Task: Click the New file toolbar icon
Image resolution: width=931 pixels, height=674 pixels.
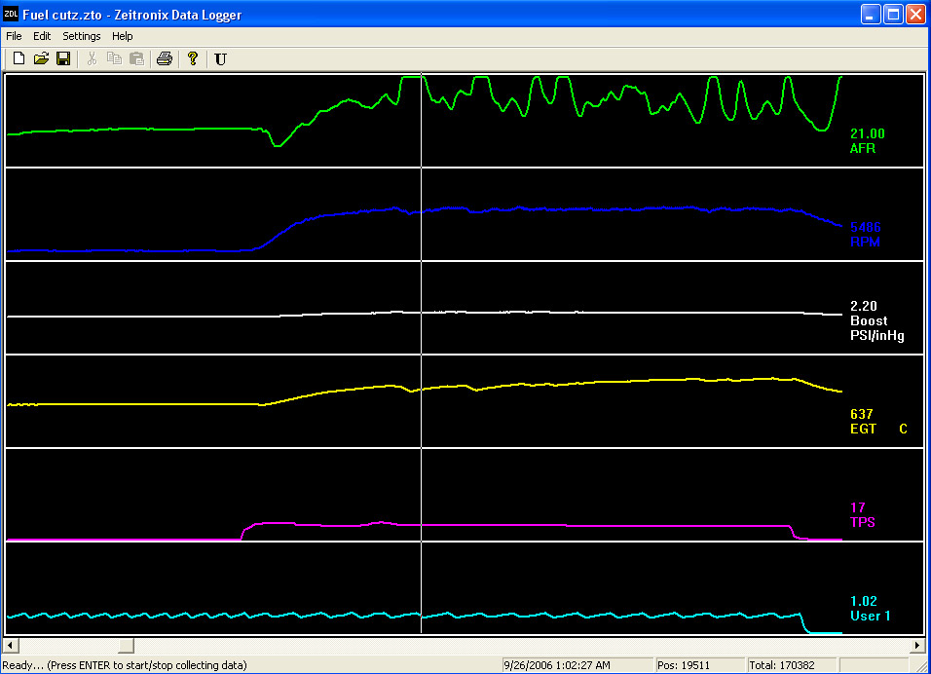Action: click(x=19, y=59)
